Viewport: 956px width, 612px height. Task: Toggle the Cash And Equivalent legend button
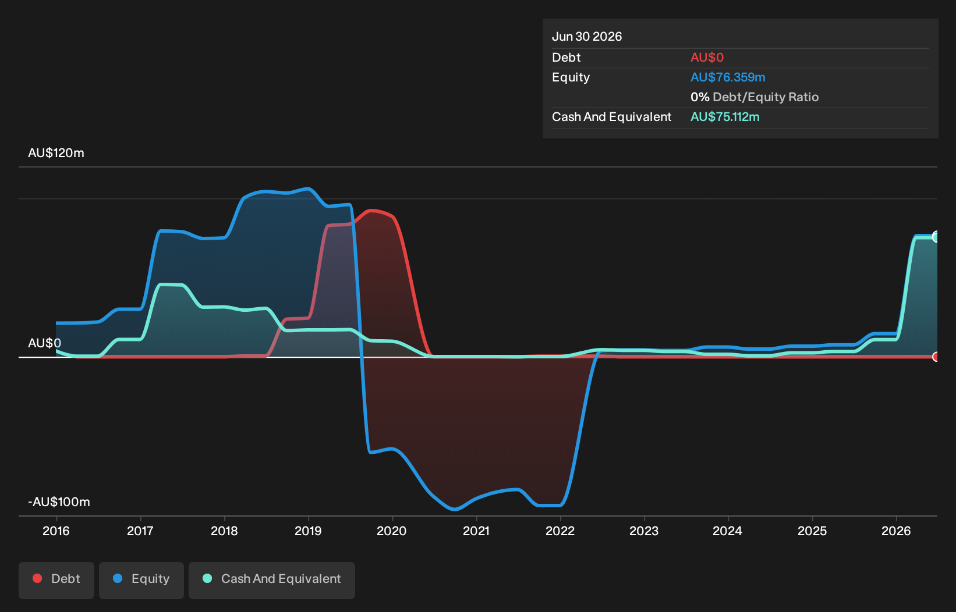click(x=272, y=580)
